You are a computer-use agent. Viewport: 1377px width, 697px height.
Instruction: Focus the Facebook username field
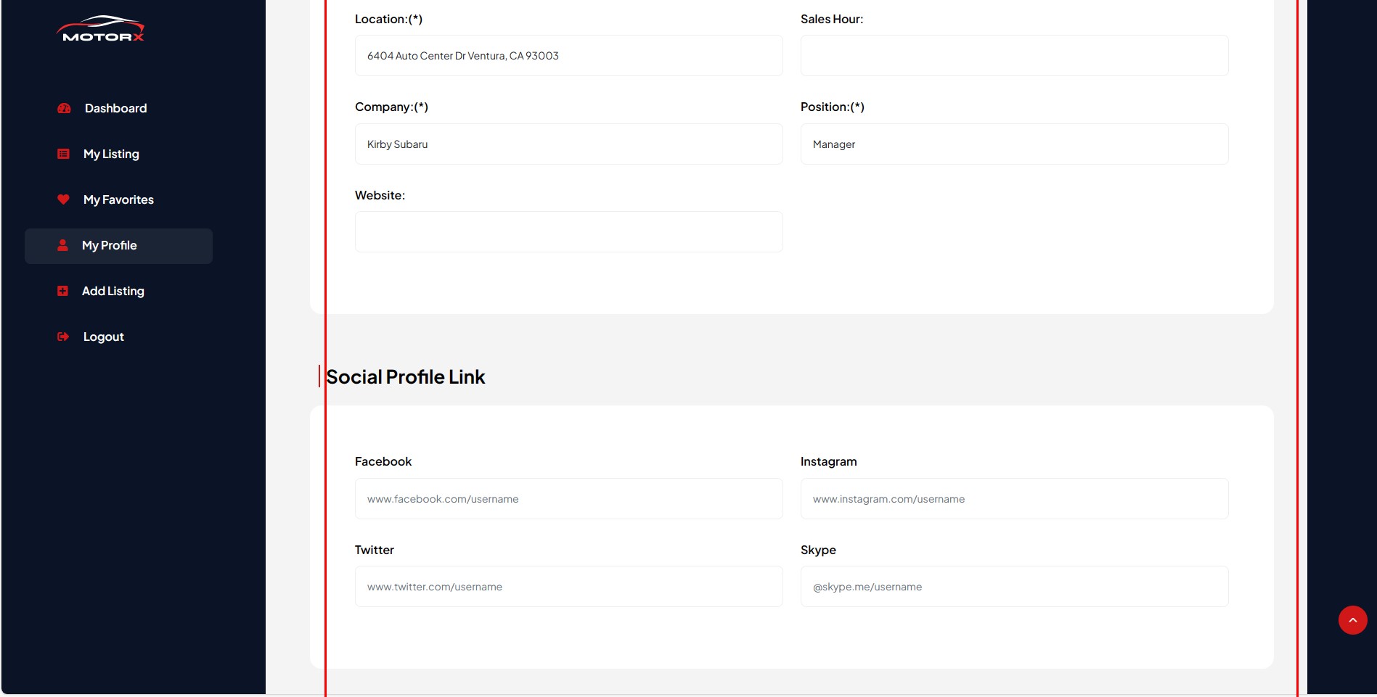tap(568, 499)
